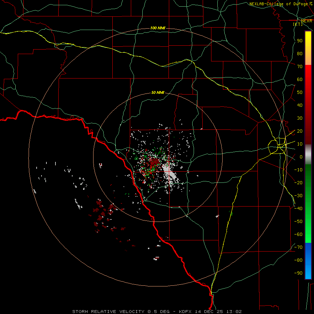Click the NEXR label above the color scale
The width and height of the screenshot is (314, 314).
pos(307,21)
